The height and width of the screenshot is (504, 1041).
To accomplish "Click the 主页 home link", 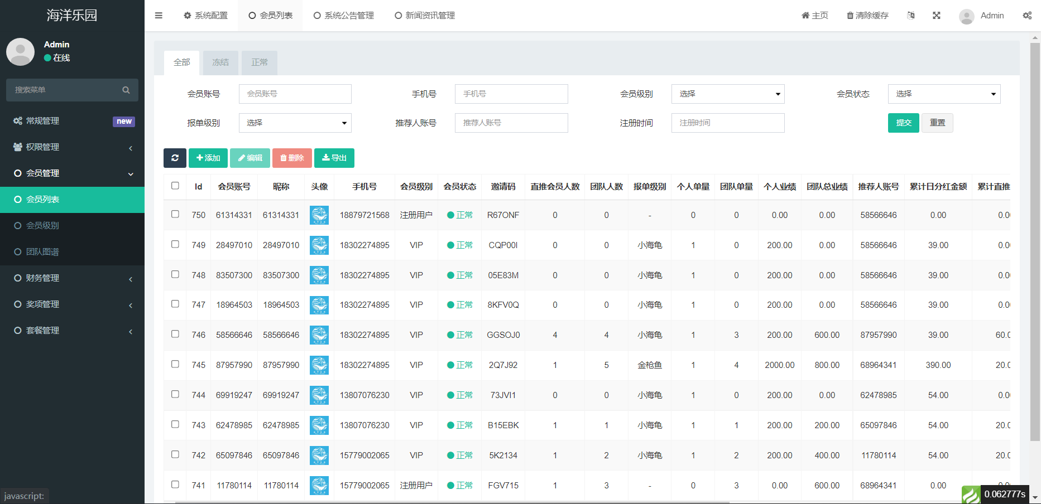I will coord(815,16).
